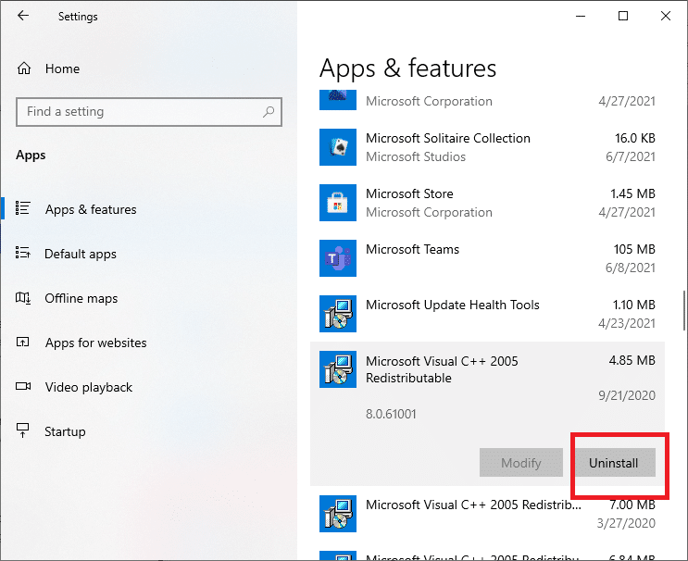The image size is (688, 561).
Task: Minimize the Settings window
Action: coord(581,17)
